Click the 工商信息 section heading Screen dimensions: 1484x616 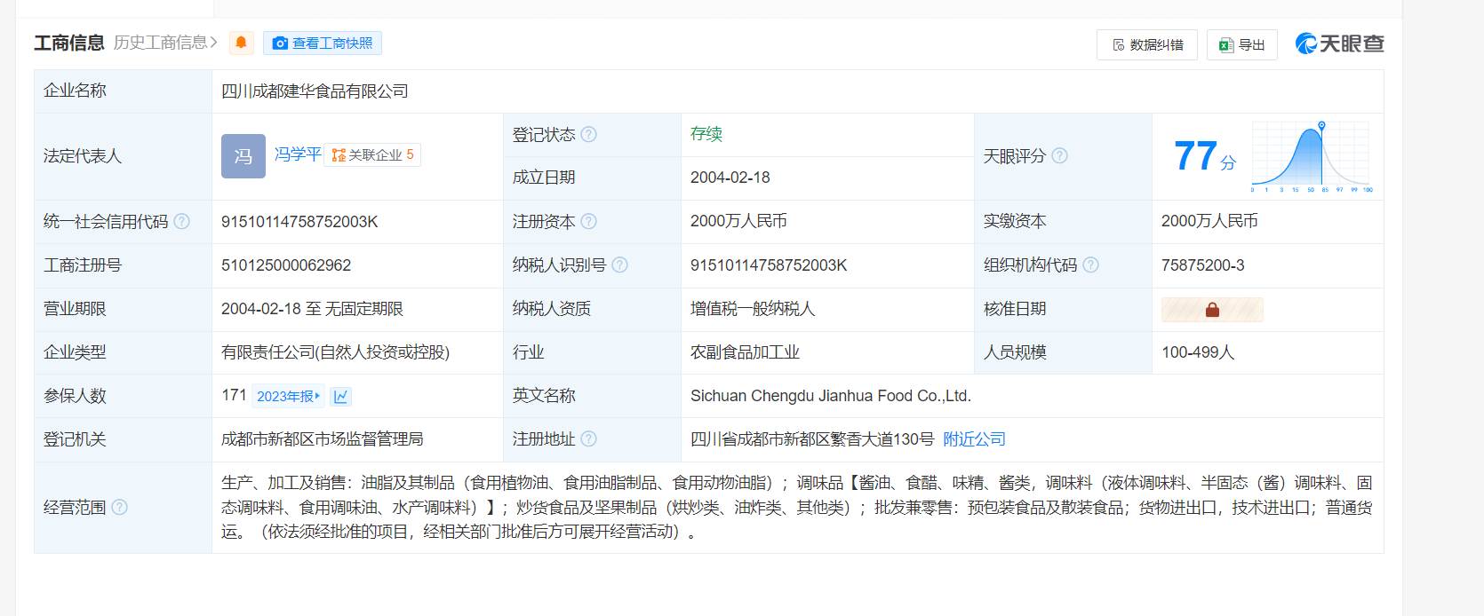pyautogui.click(x=69, y=43)
